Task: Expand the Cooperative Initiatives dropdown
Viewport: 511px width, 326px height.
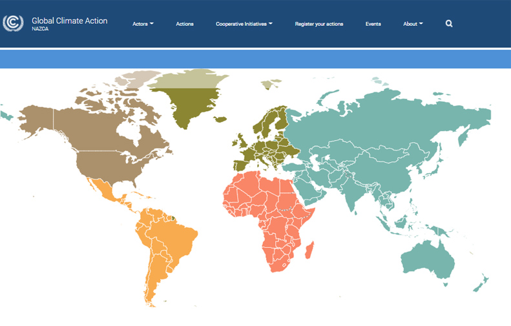Action: coord(244,24)
